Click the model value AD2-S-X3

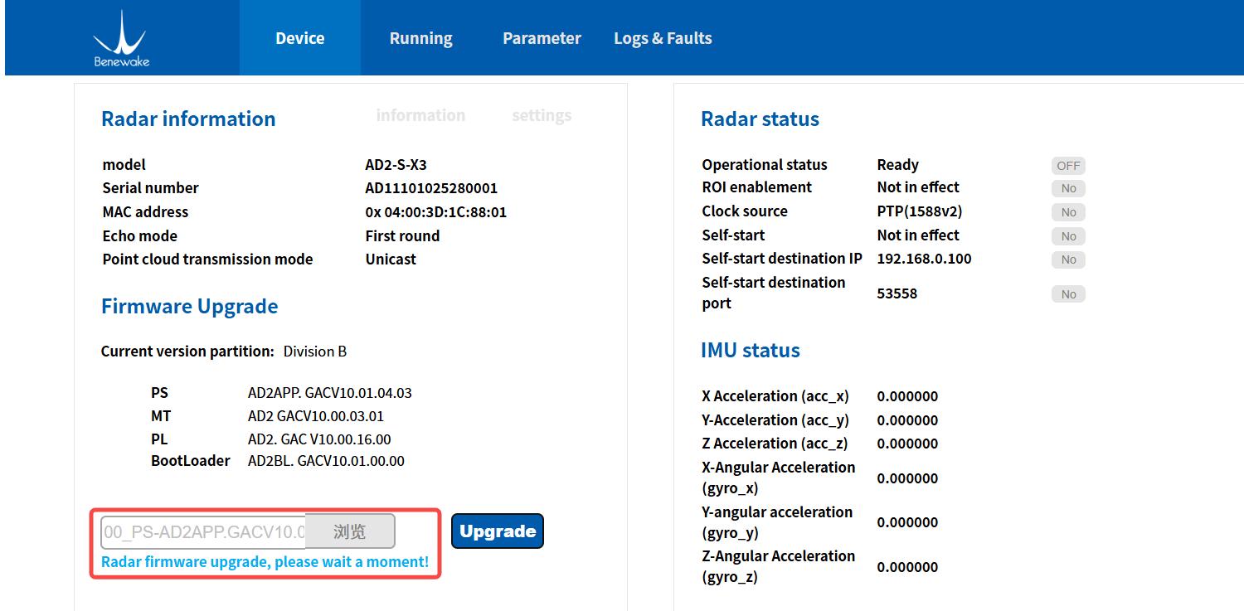[x=396, y=165]
